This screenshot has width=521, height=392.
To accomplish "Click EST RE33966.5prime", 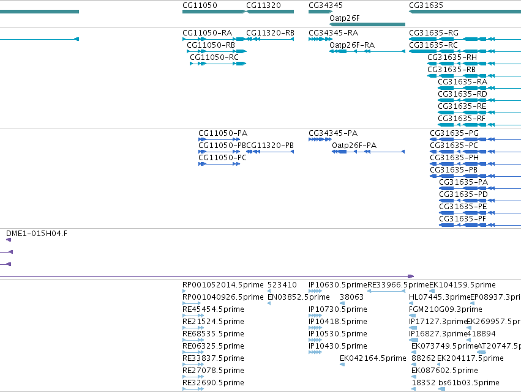I will coord(398,285).
